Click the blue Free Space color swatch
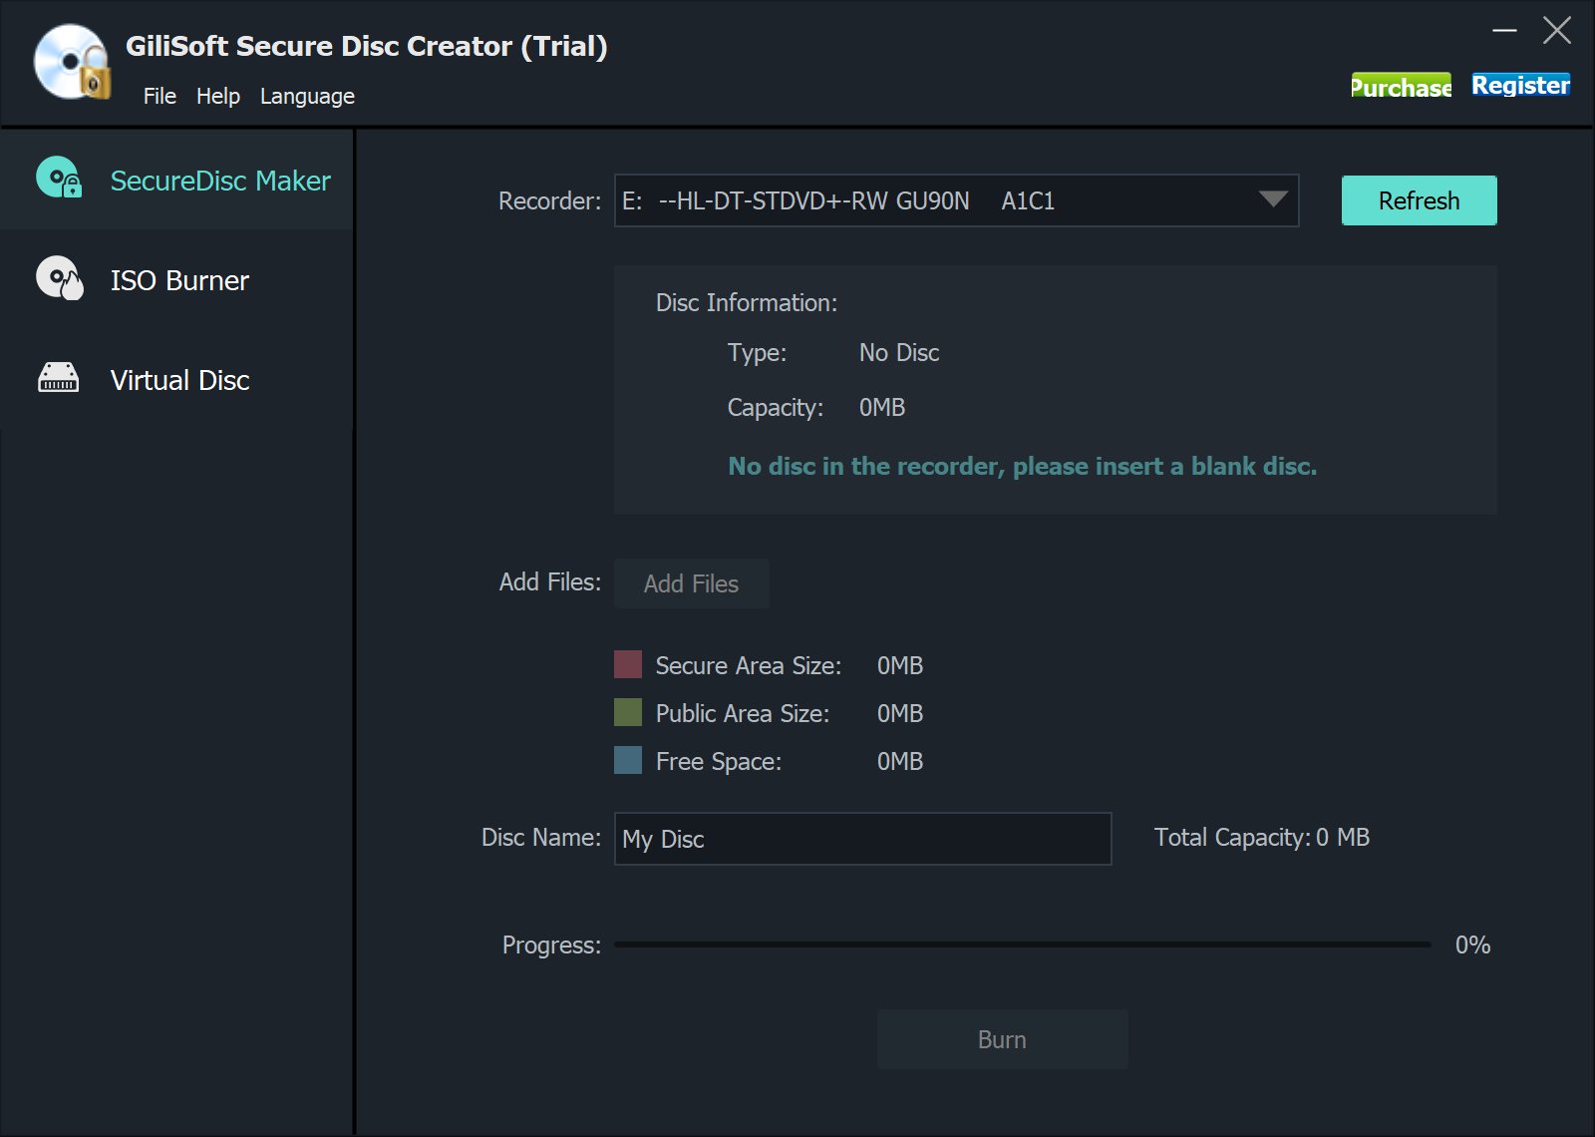The image size is (1595, 1137). [x=628, y=760]
